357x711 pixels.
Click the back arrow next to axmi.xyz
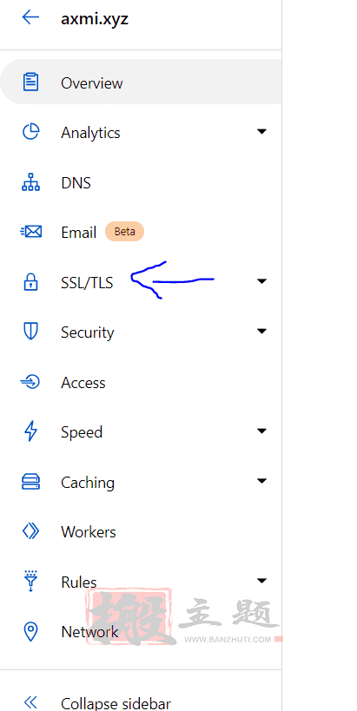30,17
